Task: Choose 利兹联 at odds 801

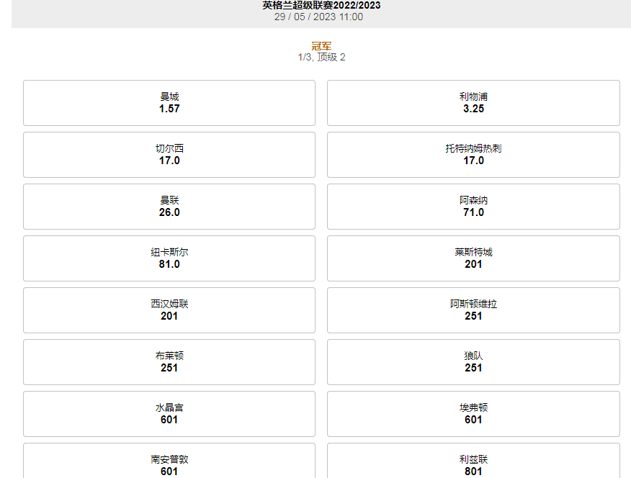Action: tap(473, 463)
